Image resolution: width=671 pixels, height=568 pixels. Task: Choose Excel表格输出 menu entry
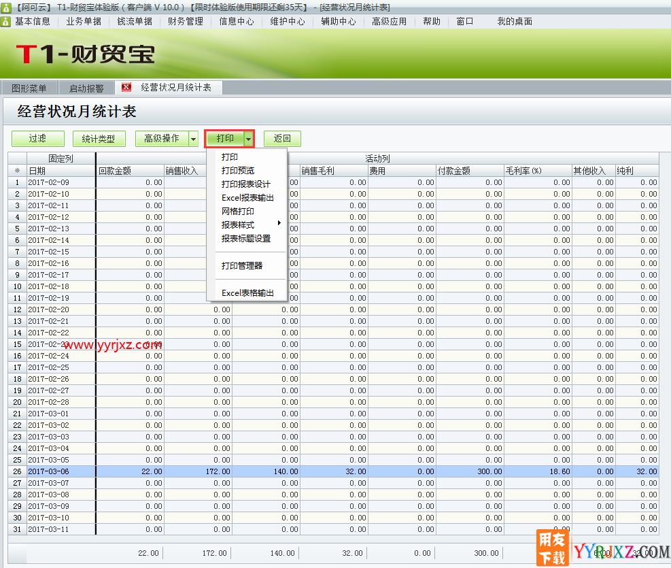pyautogui.click(x=247, y=293)
